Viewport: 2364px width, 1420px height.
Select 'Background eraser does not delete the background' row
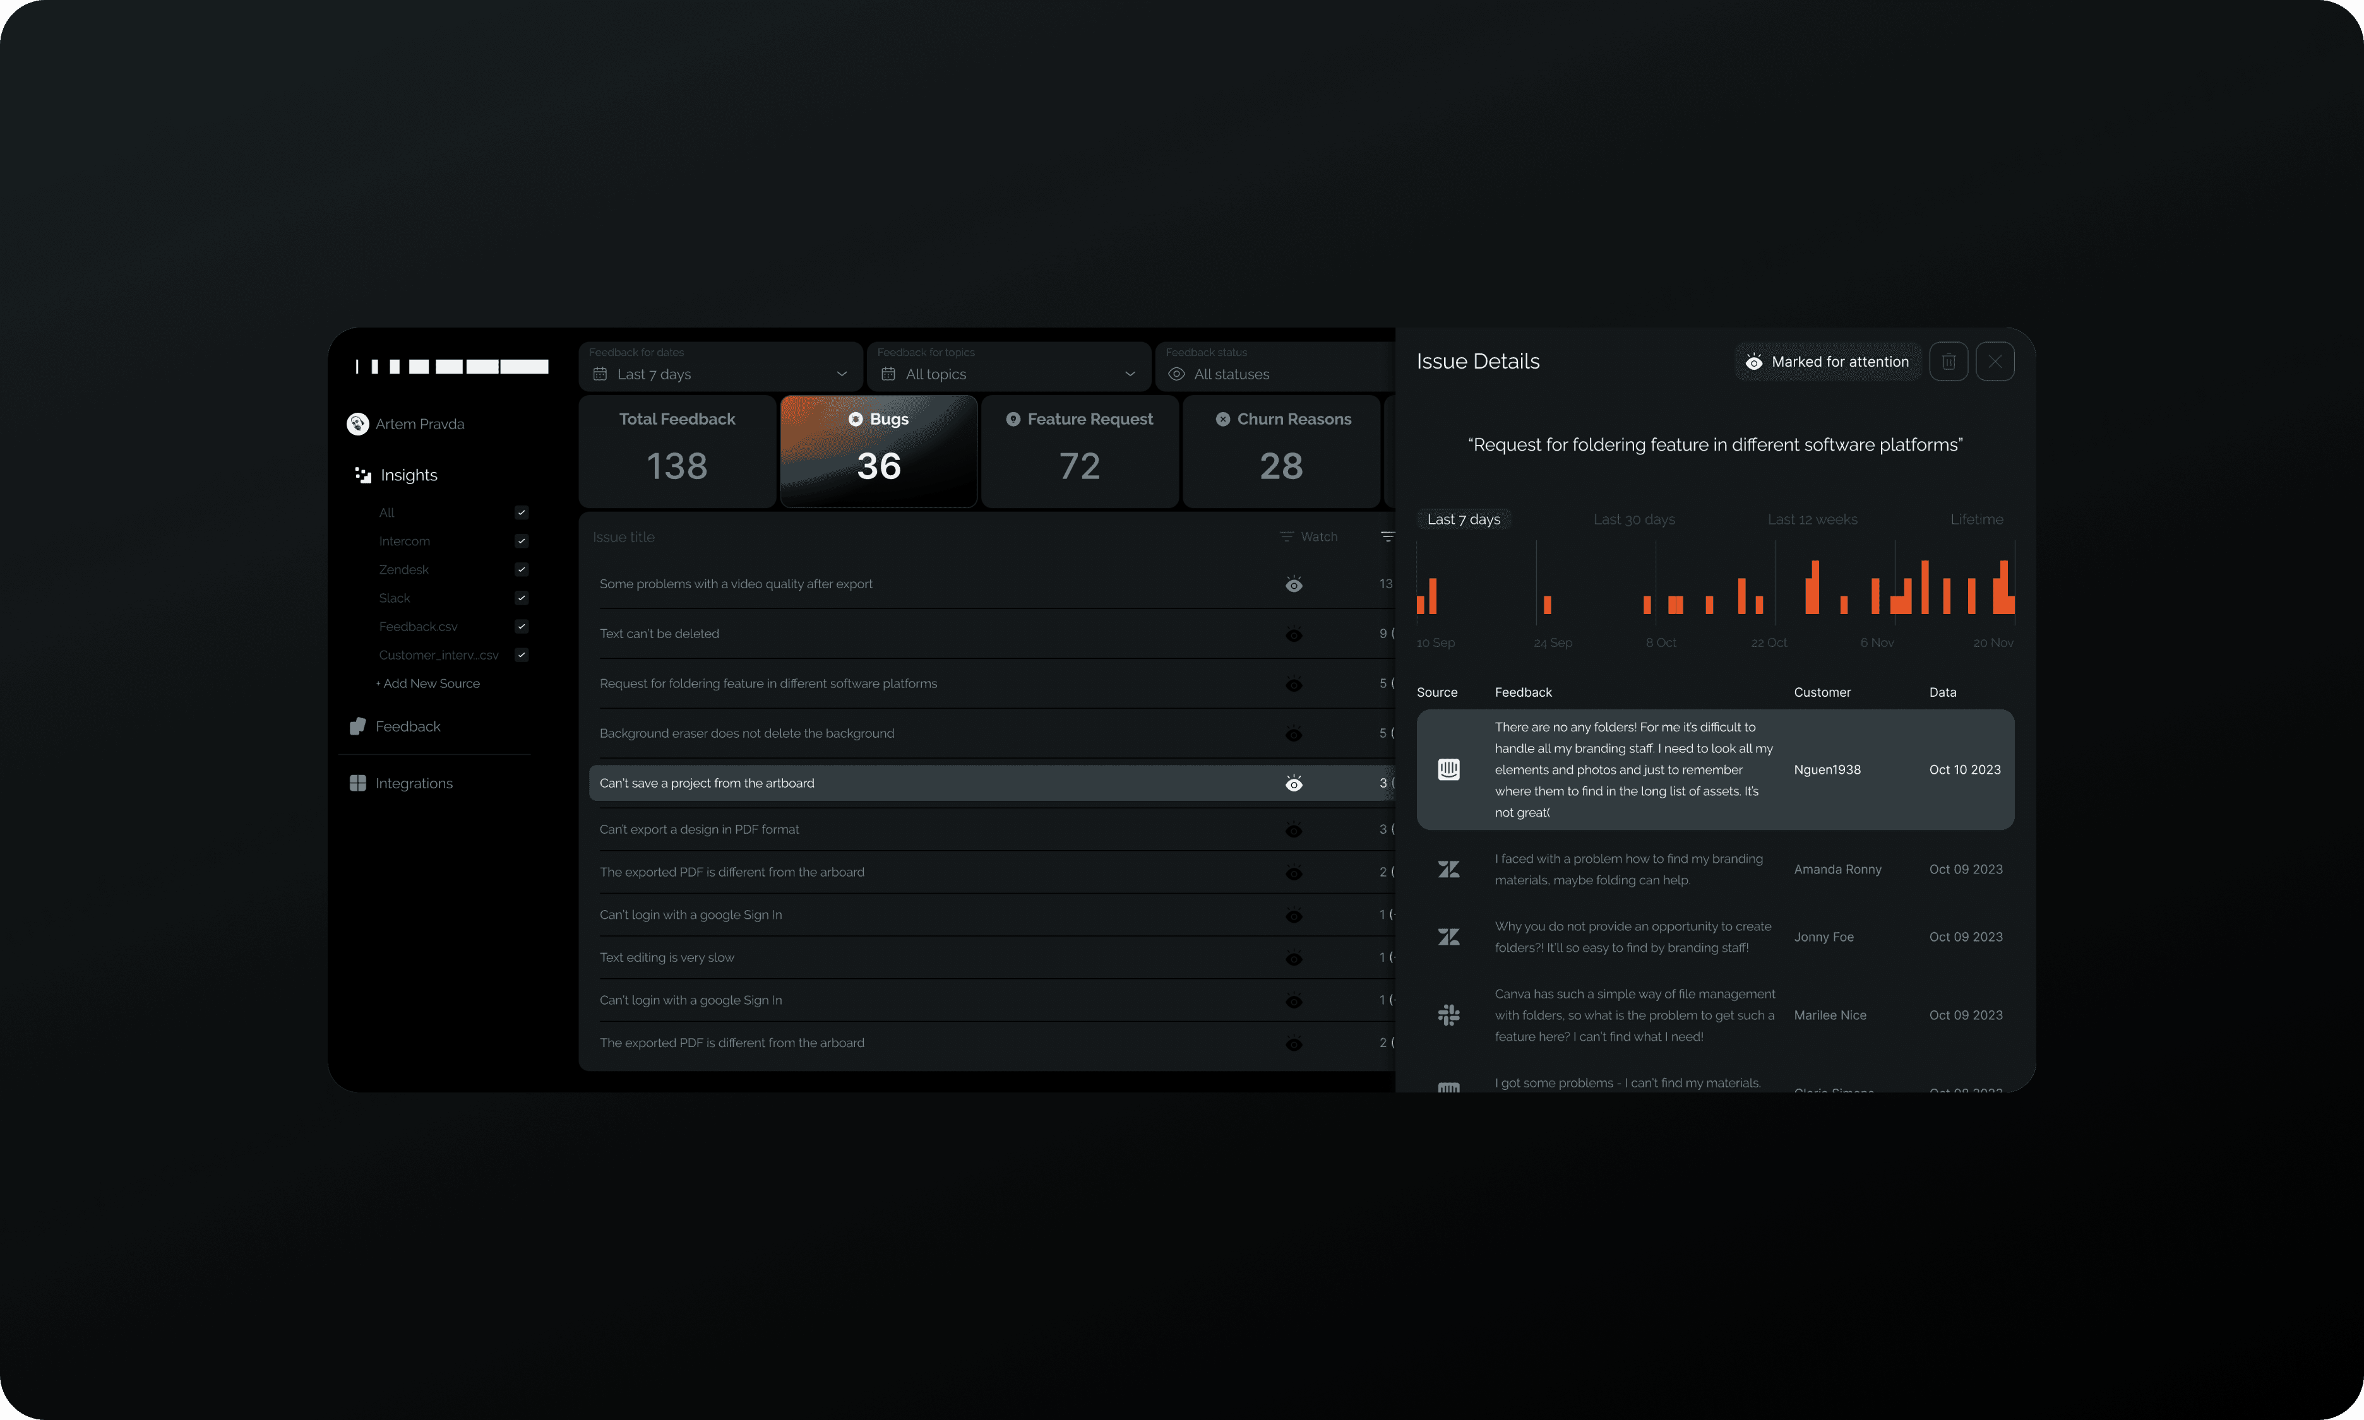coord(746,734)
